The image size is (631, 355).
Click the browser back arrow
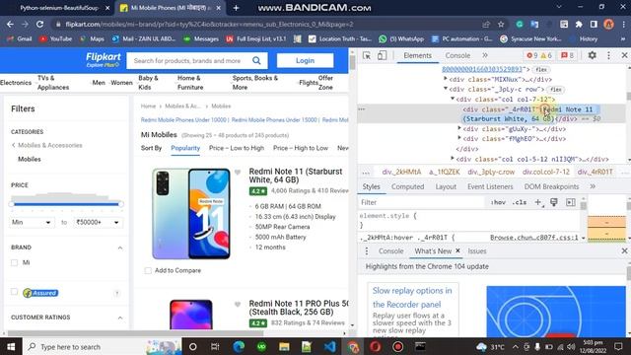point(10,24)
